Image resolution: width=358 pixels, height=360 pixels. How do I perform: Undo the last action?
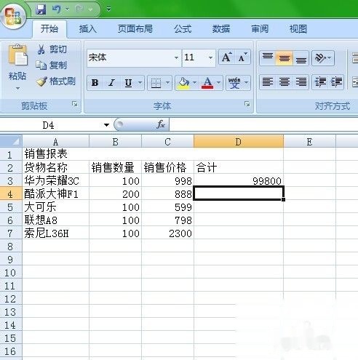[57, 9]
